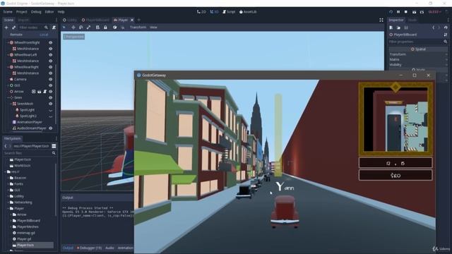This screenshot has height=254, width=452.
Task: Switch to the AssetLib workspace
Action: 248,12
